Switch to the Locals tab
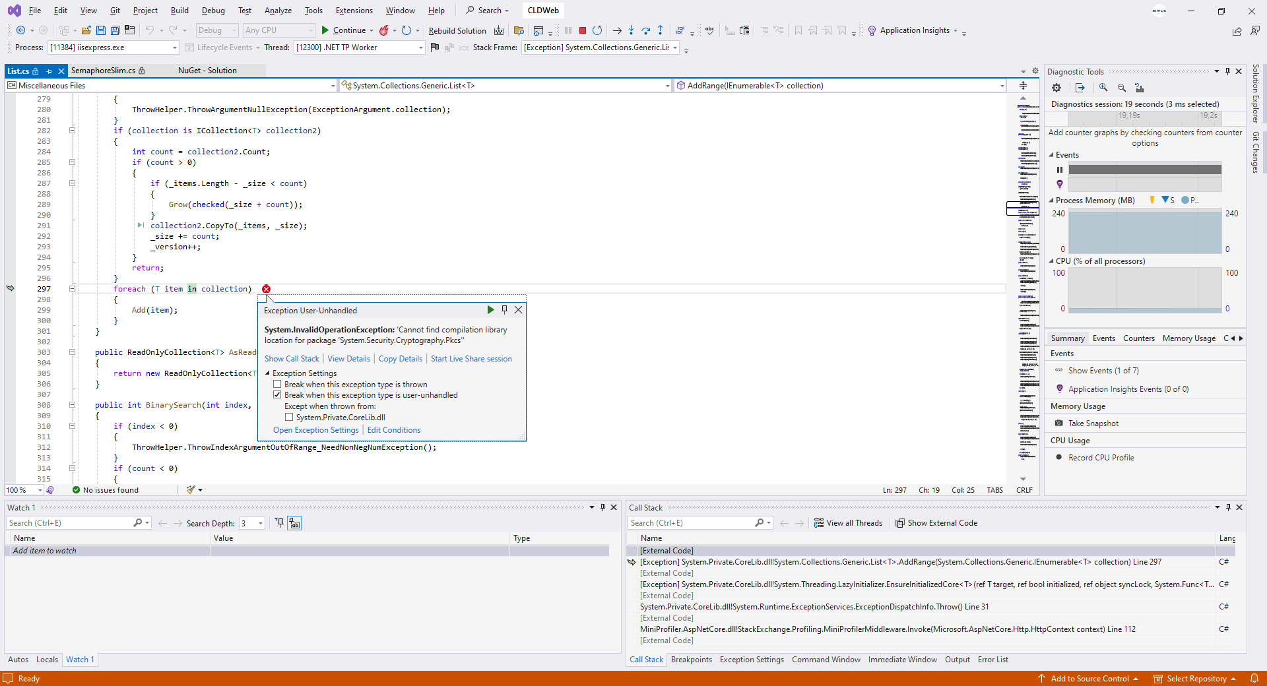1267x686 pixels. [47, 660]
